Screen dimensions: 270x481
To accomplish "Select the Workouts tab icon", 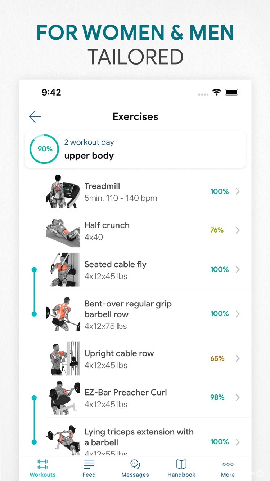I will point(42,465).
